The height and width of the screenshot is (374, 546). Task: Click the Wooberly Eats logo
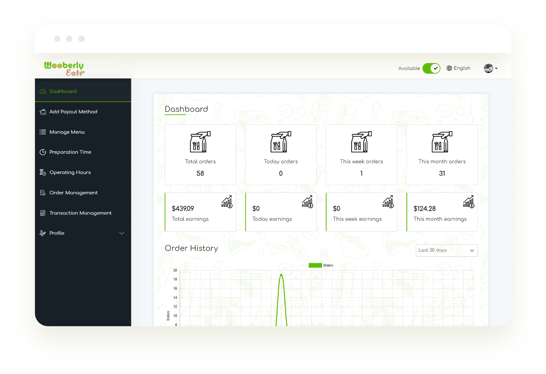pos(64,68)
